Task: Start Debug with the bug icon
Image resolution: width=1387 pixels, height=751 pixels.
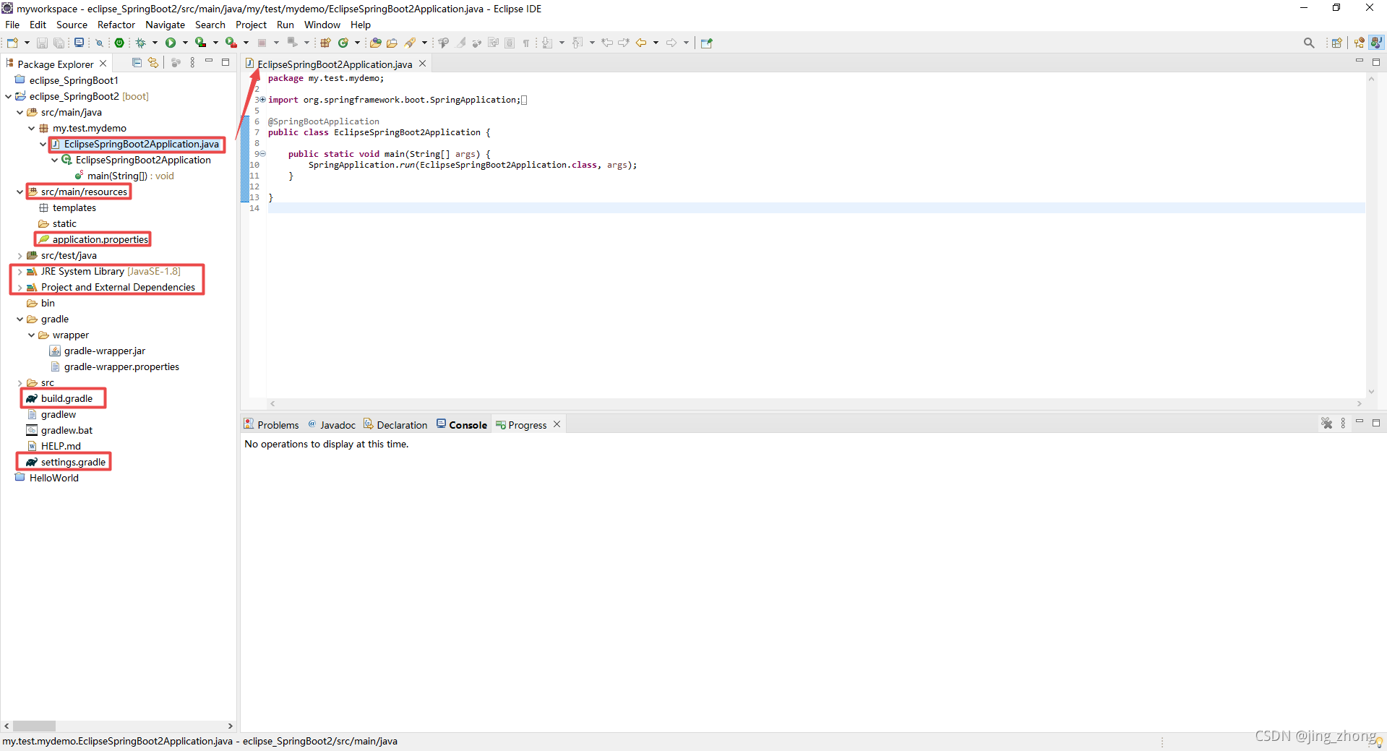Action: pyautogui.click(x=141, y=43)
